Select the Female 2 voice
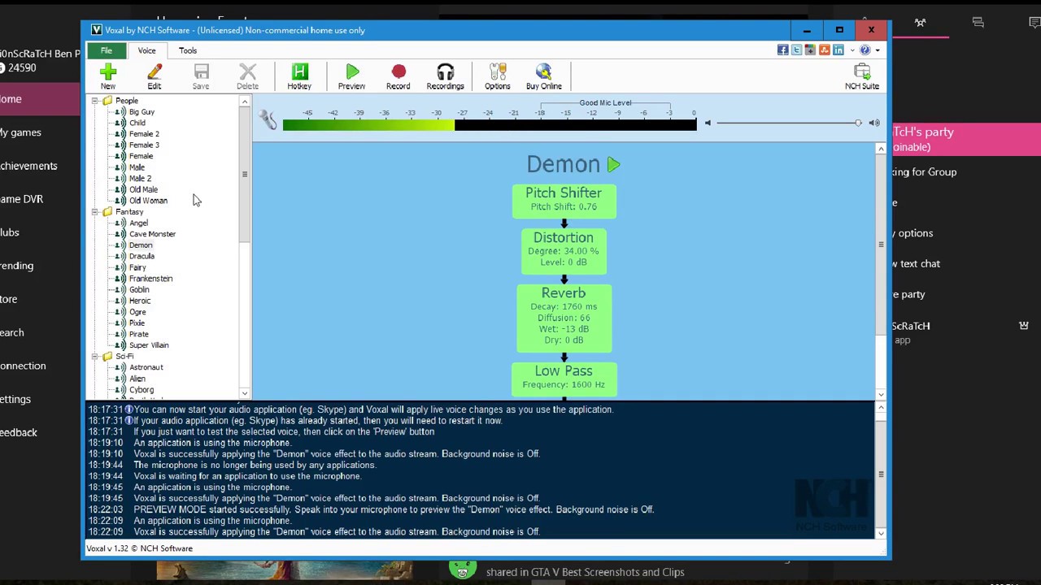The image size is (1041, 585). click(x=144, y=134)
